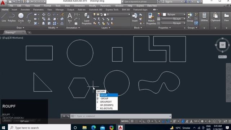The image size is (231, 130).
Task: Expand the Annotation panel dropdown
Action: pyautogui.click(x=73, y=28)
